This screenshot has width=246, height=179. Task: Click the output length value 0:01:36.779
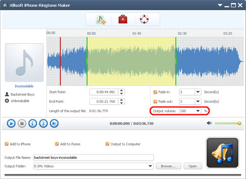[x=98, y=111]
